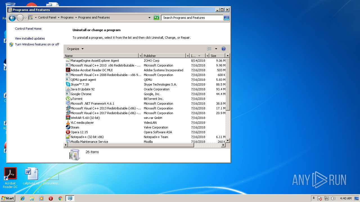Screen dimensions: 360x202
Task: Click the Forward navigation arrow button
Action: (20, 18)
